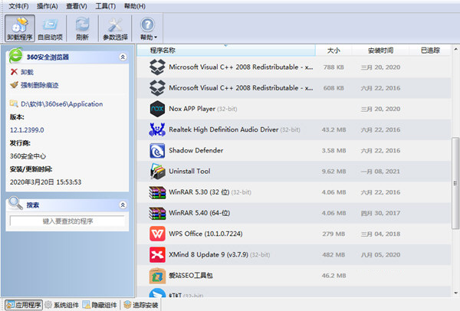
Task: Open the 文件(F) menu
Action: click(18, 6)
